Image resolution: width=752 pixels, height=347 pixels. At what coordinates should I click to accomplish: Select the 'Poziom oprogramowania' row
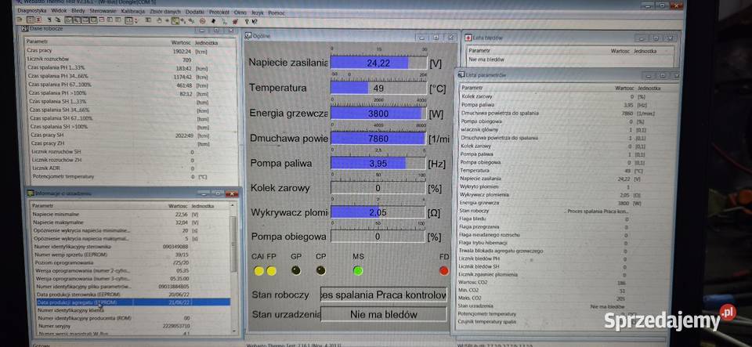131,262
